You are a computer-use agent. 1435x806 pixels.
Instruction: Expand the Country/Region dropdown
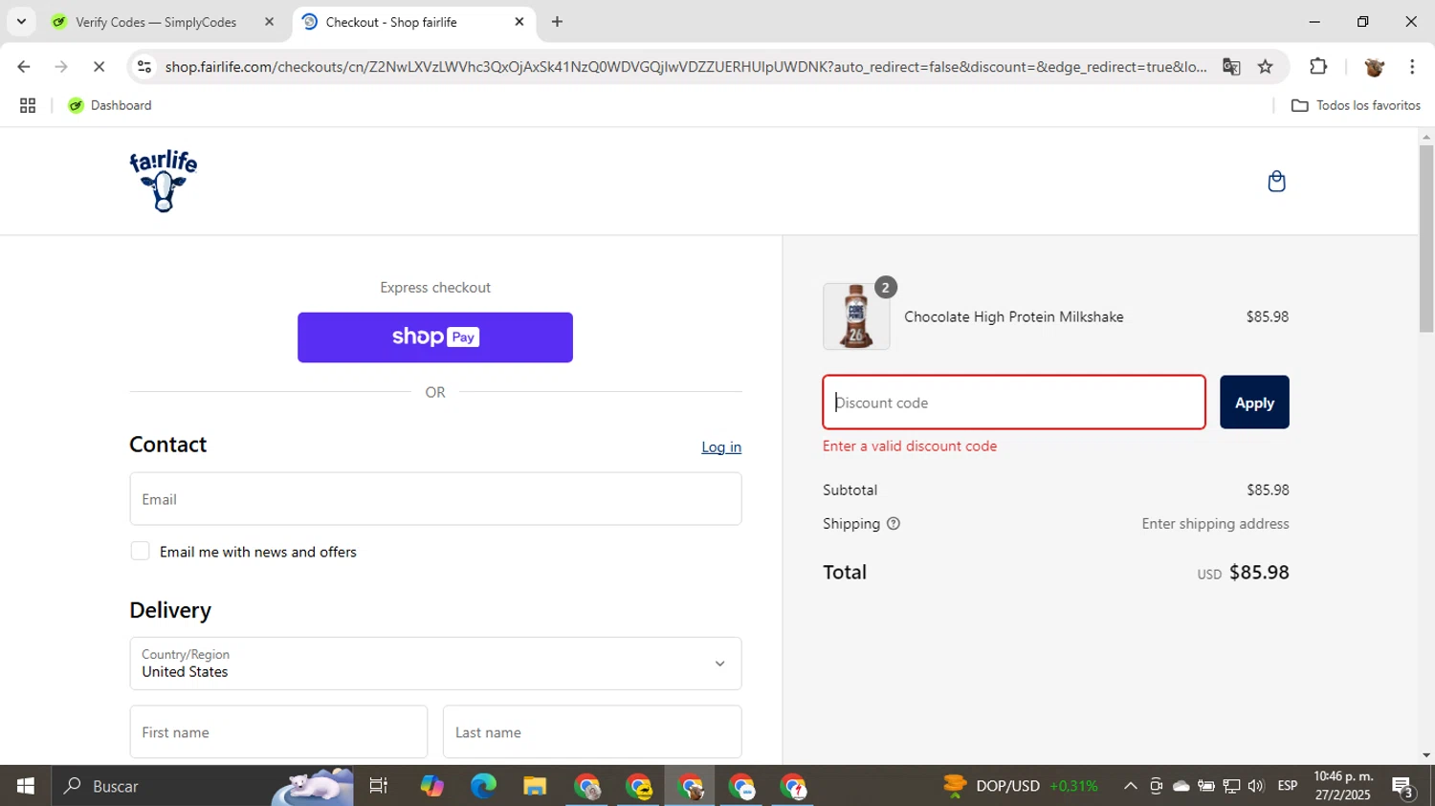pyautogui.click(x=435, y=664)
